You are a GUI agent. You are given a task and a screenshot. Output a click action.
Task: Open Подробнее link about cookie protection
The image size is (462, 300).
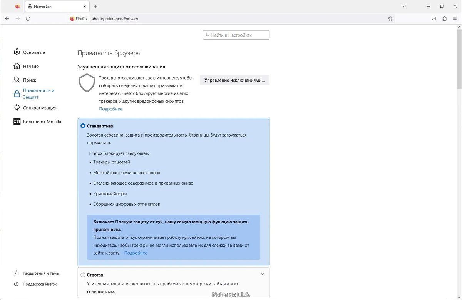coord(136,253)
